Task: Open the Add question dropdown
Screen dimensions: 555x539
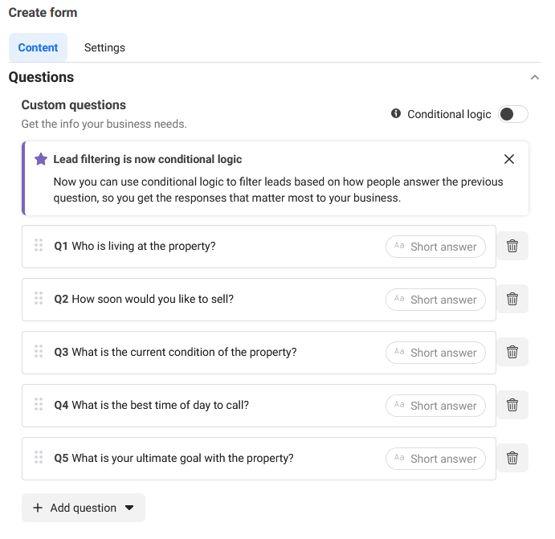Action: point(84,508)
